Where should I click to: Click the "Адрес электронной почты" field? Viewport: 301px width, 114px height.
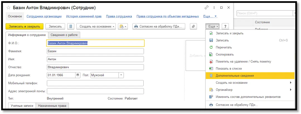click(x=95, y=91)
